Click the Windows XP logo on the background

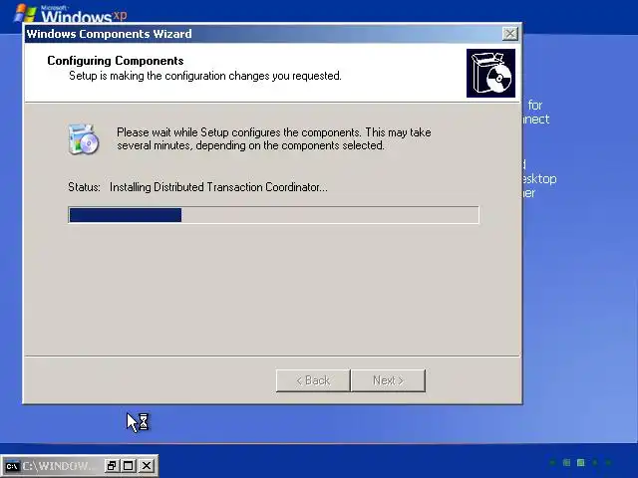point(70,13)
